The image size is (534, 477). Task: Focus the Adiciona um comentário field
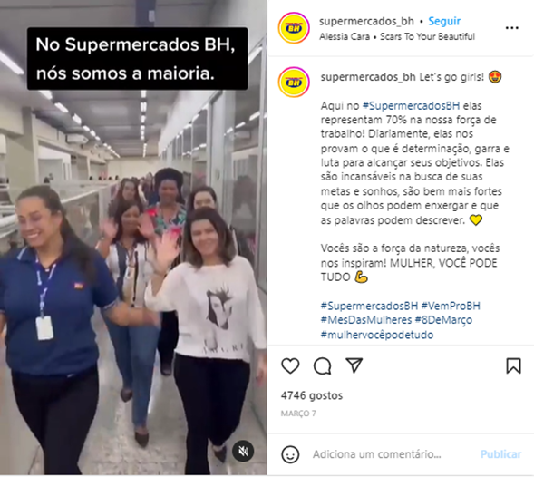coord(376,454)
